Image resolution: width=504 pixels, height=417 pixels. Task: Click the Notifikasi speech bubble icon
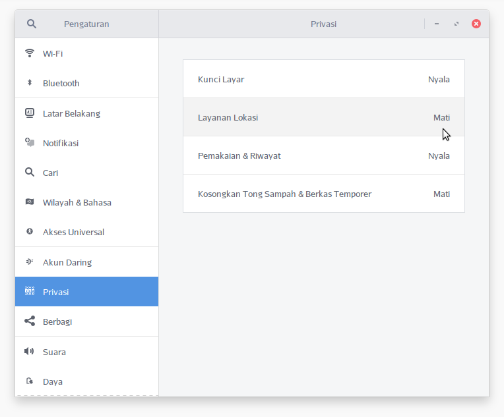click(x=29, y=143)
